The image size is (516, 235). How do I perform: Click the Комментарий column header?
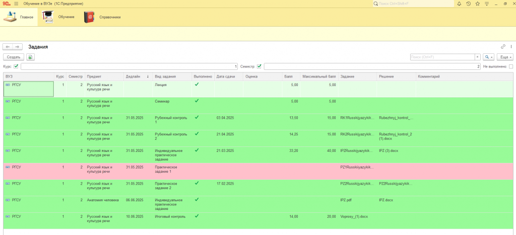[x=464, y=76]
